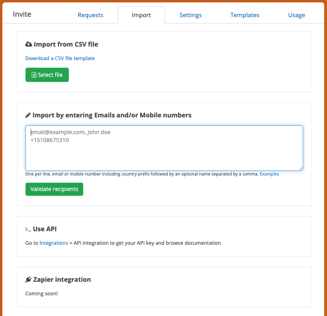This screenshot has height=316, width=327.
Task: Download a CSV file template link
Action: [60, 59]
